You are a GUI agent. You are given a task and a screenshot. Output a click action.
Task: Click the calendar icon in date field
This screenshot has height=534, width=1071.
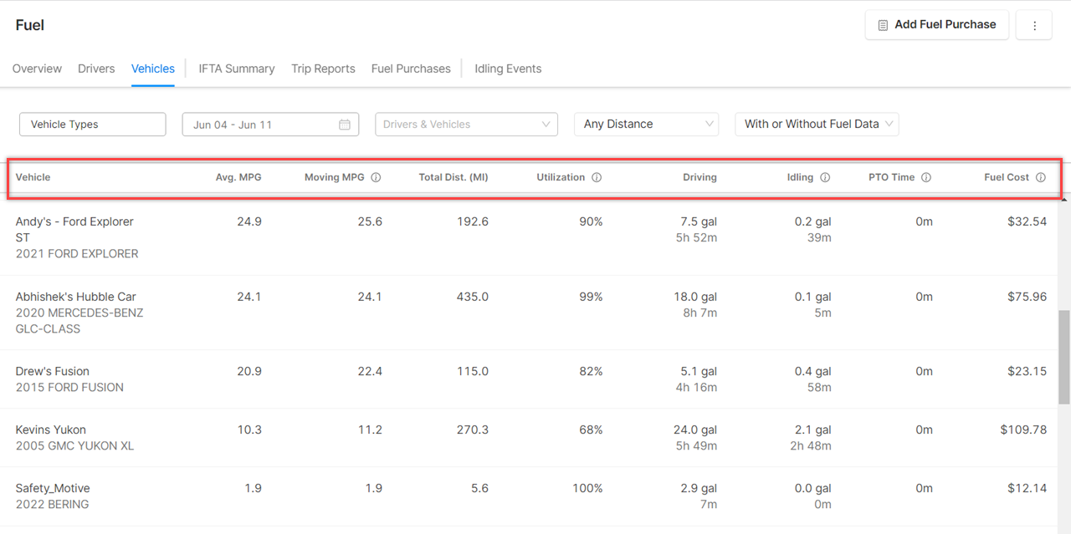(345, 125)
